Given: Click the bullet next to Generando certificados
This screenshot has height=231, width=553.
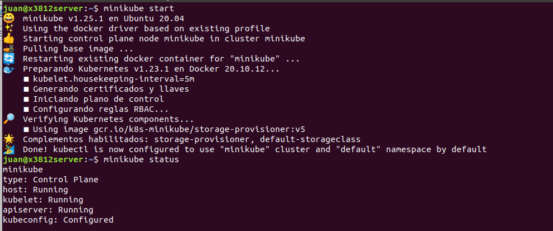Looking at the screenshot, I should pos(26,89).
